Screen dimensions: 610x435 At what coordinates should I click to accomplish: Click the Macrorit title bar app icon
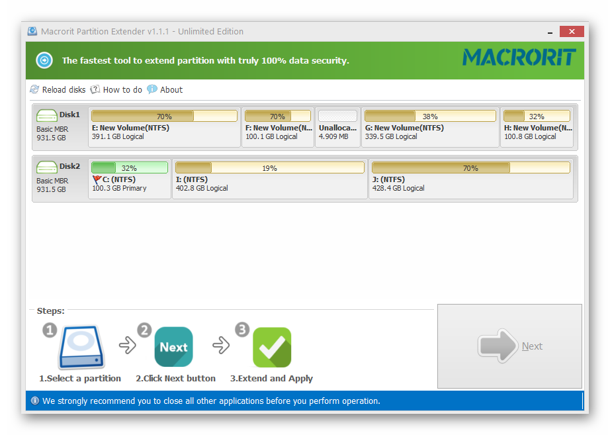[x=32, y=31]
